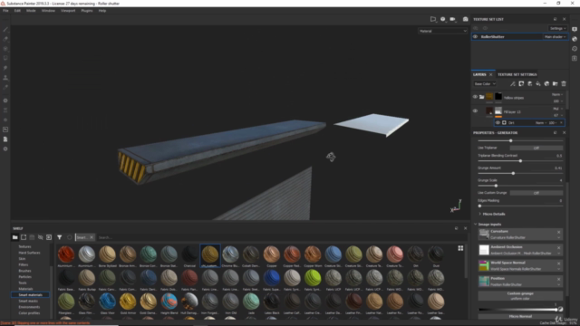Image resolution: width=580 pixels, height=326 pixels.
Task: Open the Mode menu
Action: 31,11
